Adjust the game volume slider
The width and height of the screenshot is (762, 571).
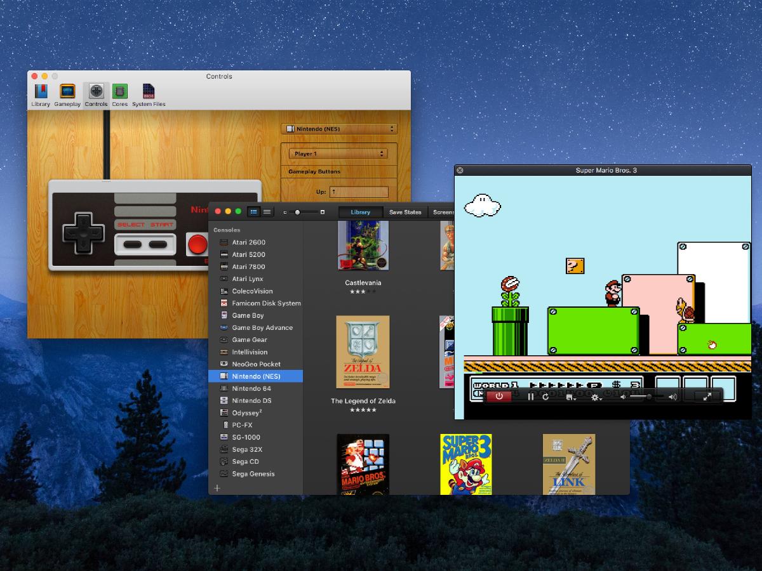tap(647, 397)
